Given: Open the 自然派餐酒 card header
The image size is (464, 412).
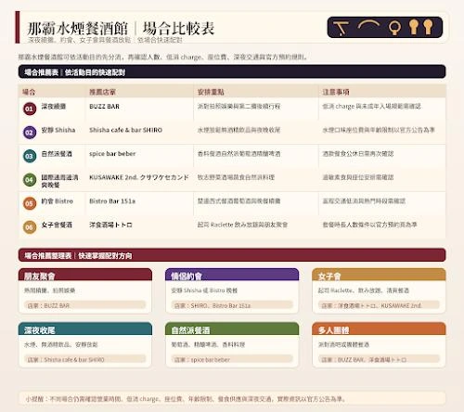Looking at the screenshot, I should [232, 328].
